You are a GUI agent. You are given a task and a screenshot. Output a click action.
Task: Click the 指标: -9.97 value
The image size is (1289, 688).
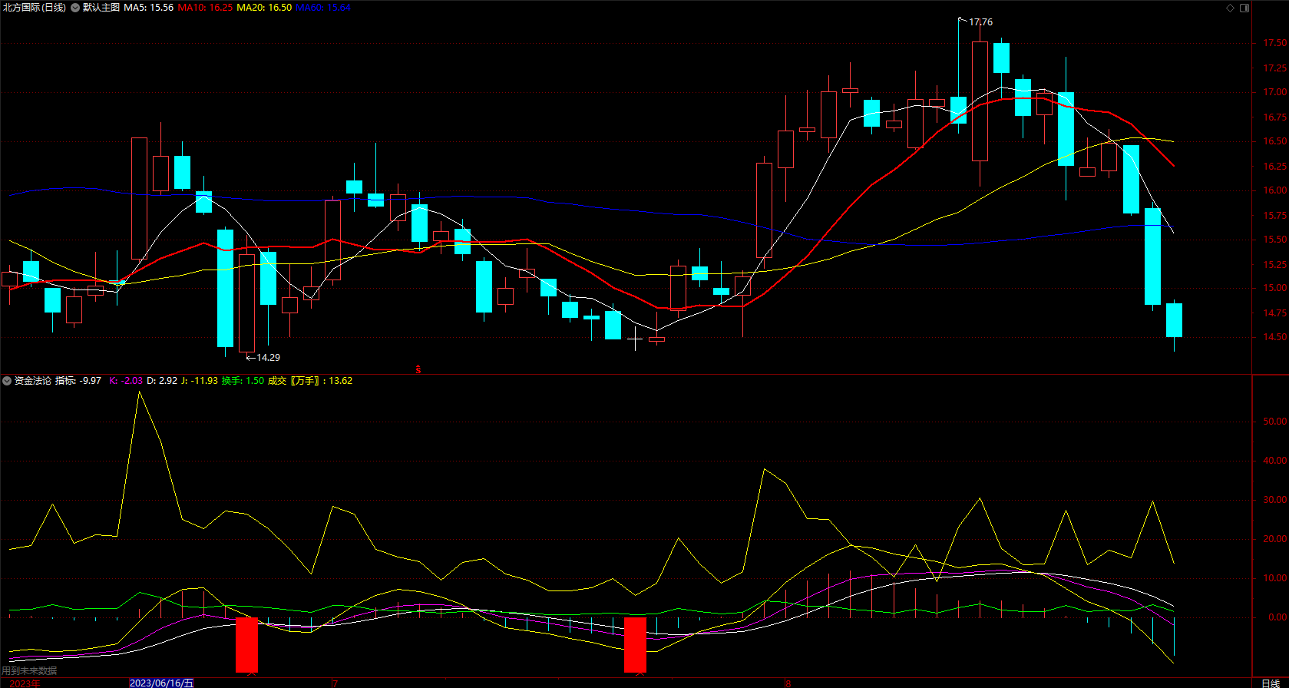[x=78, y=381]
